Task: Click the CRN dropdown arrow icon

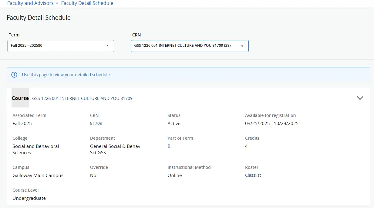Action: tap(242, 46)
